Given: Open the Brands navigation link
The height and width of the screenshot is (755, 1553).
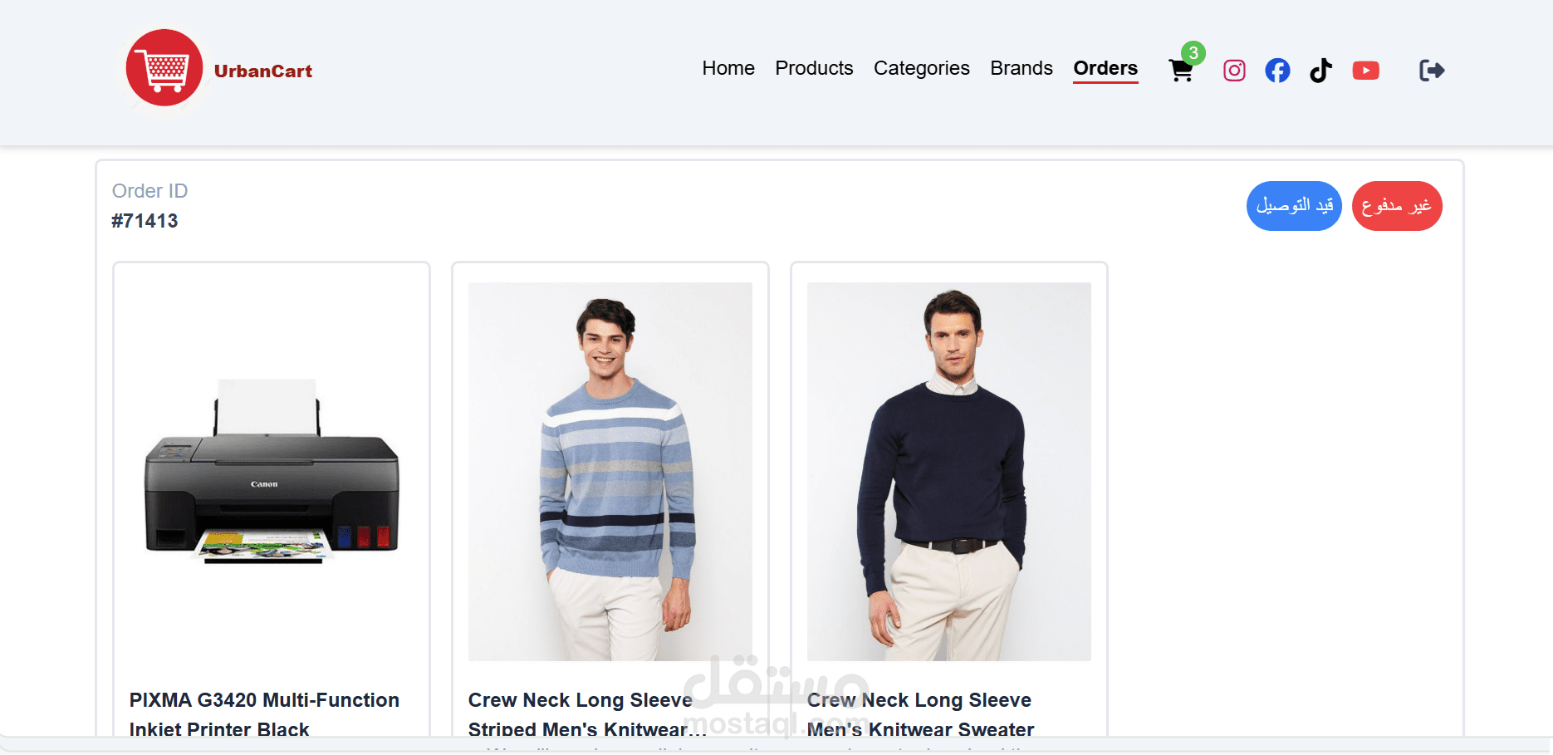Looking at the screenshot, I should point(1021,68).
